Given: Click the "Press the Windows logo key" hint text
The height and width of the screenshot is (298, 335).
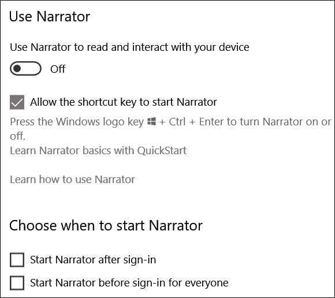Looking at the screenshot, I should (77, 122).
